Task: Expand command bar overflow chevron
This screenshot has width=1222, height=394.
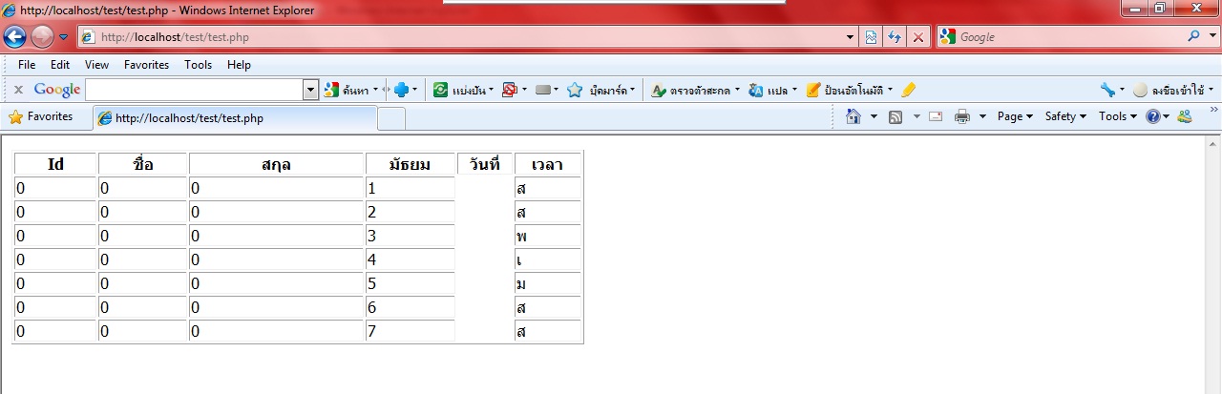Action: pyautogui.click(x=1213, y=111)
